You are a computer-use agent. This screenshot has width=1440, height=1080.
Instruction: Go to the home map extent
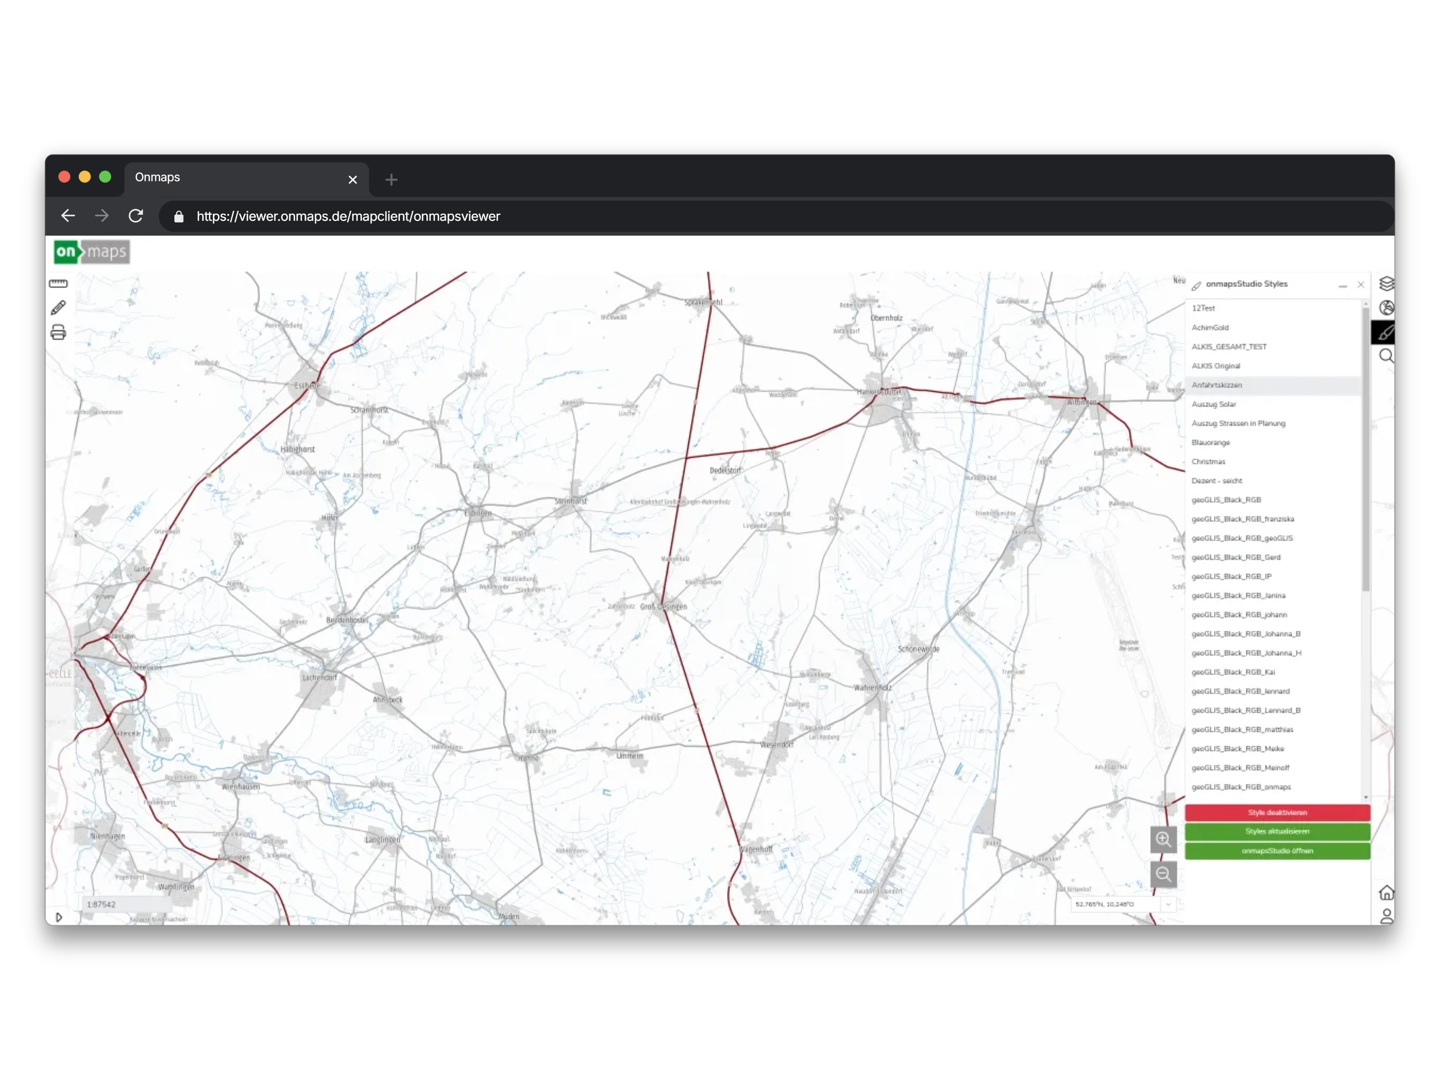pyautogui.click(x=1386, y=892)
